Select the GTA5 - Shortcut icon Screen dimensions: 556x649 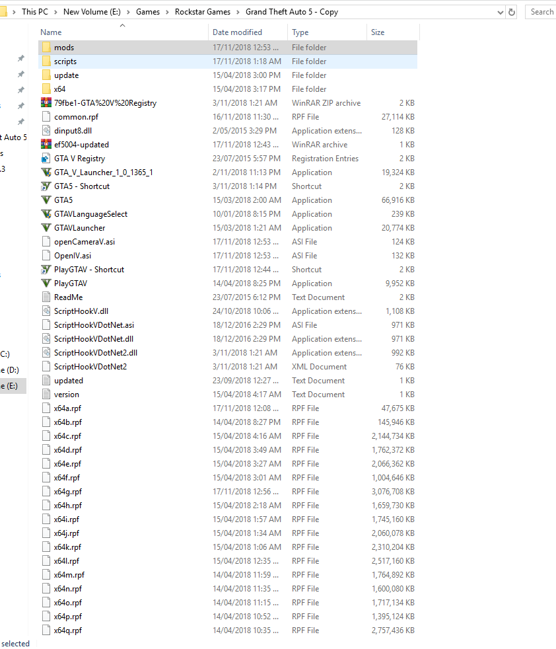point(46,186)
